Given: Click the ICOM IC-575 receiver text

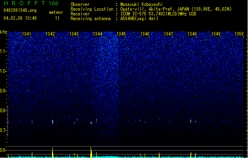Looking at the screenshot, I should coord(158,14).
